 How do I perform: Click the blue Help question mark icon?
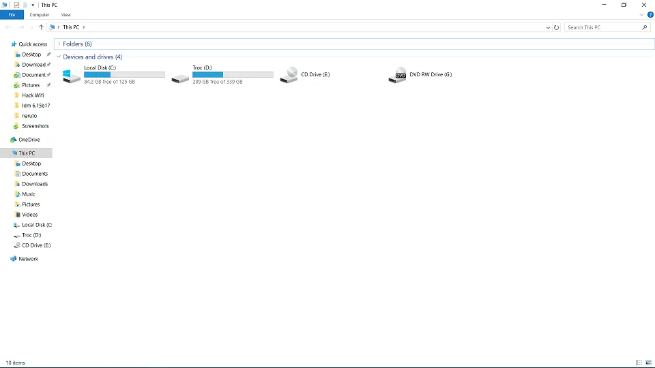pyautogui.click(x=650, y=14)
